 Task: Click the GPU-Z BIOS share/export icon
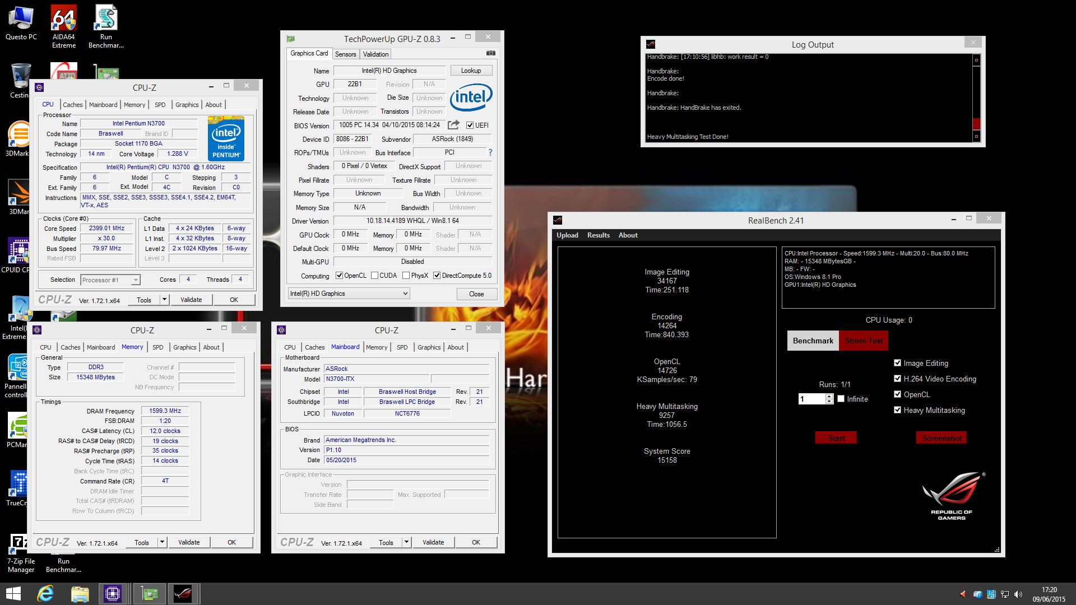(453, 125)
